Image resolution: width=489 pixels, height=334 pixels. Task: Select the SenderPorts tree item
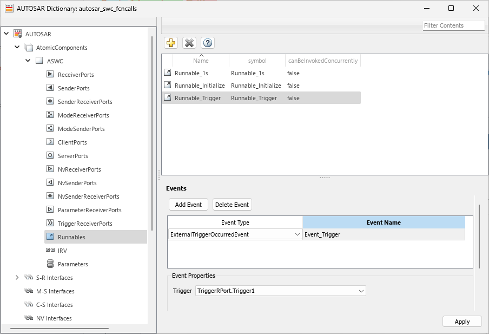point(74,88)
